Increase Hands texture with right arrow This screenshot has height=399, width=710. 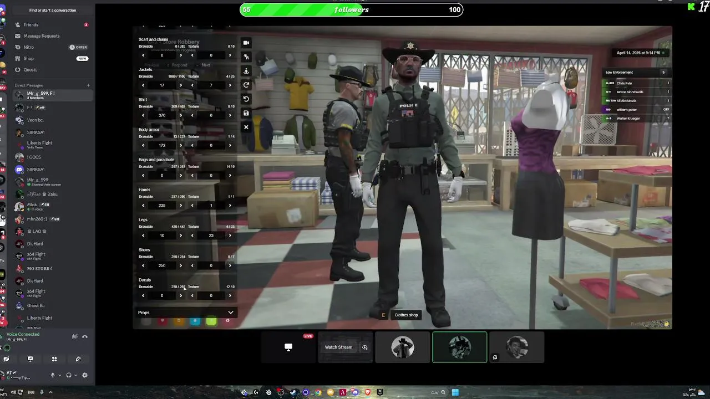pyautogui.click(x=230, y=206)
